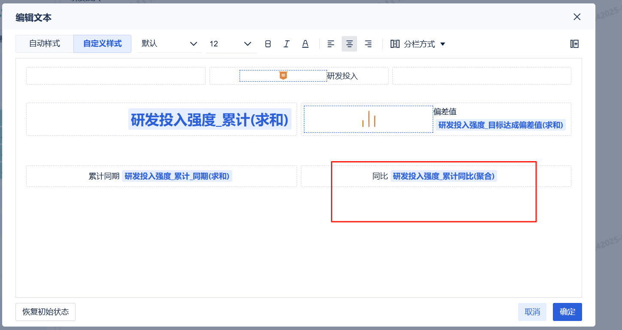
Task: Toggle italic text style
Action: tap(287, 44)
